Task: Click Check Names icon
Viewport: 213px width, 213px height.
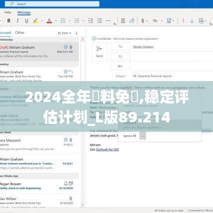Action: (132, 21)
